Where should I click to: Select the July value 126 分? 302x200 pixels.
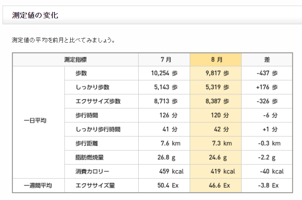[x=168, y=115]
